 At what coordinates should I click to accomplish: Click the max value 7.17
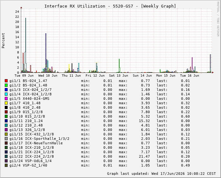pos(146,152)
